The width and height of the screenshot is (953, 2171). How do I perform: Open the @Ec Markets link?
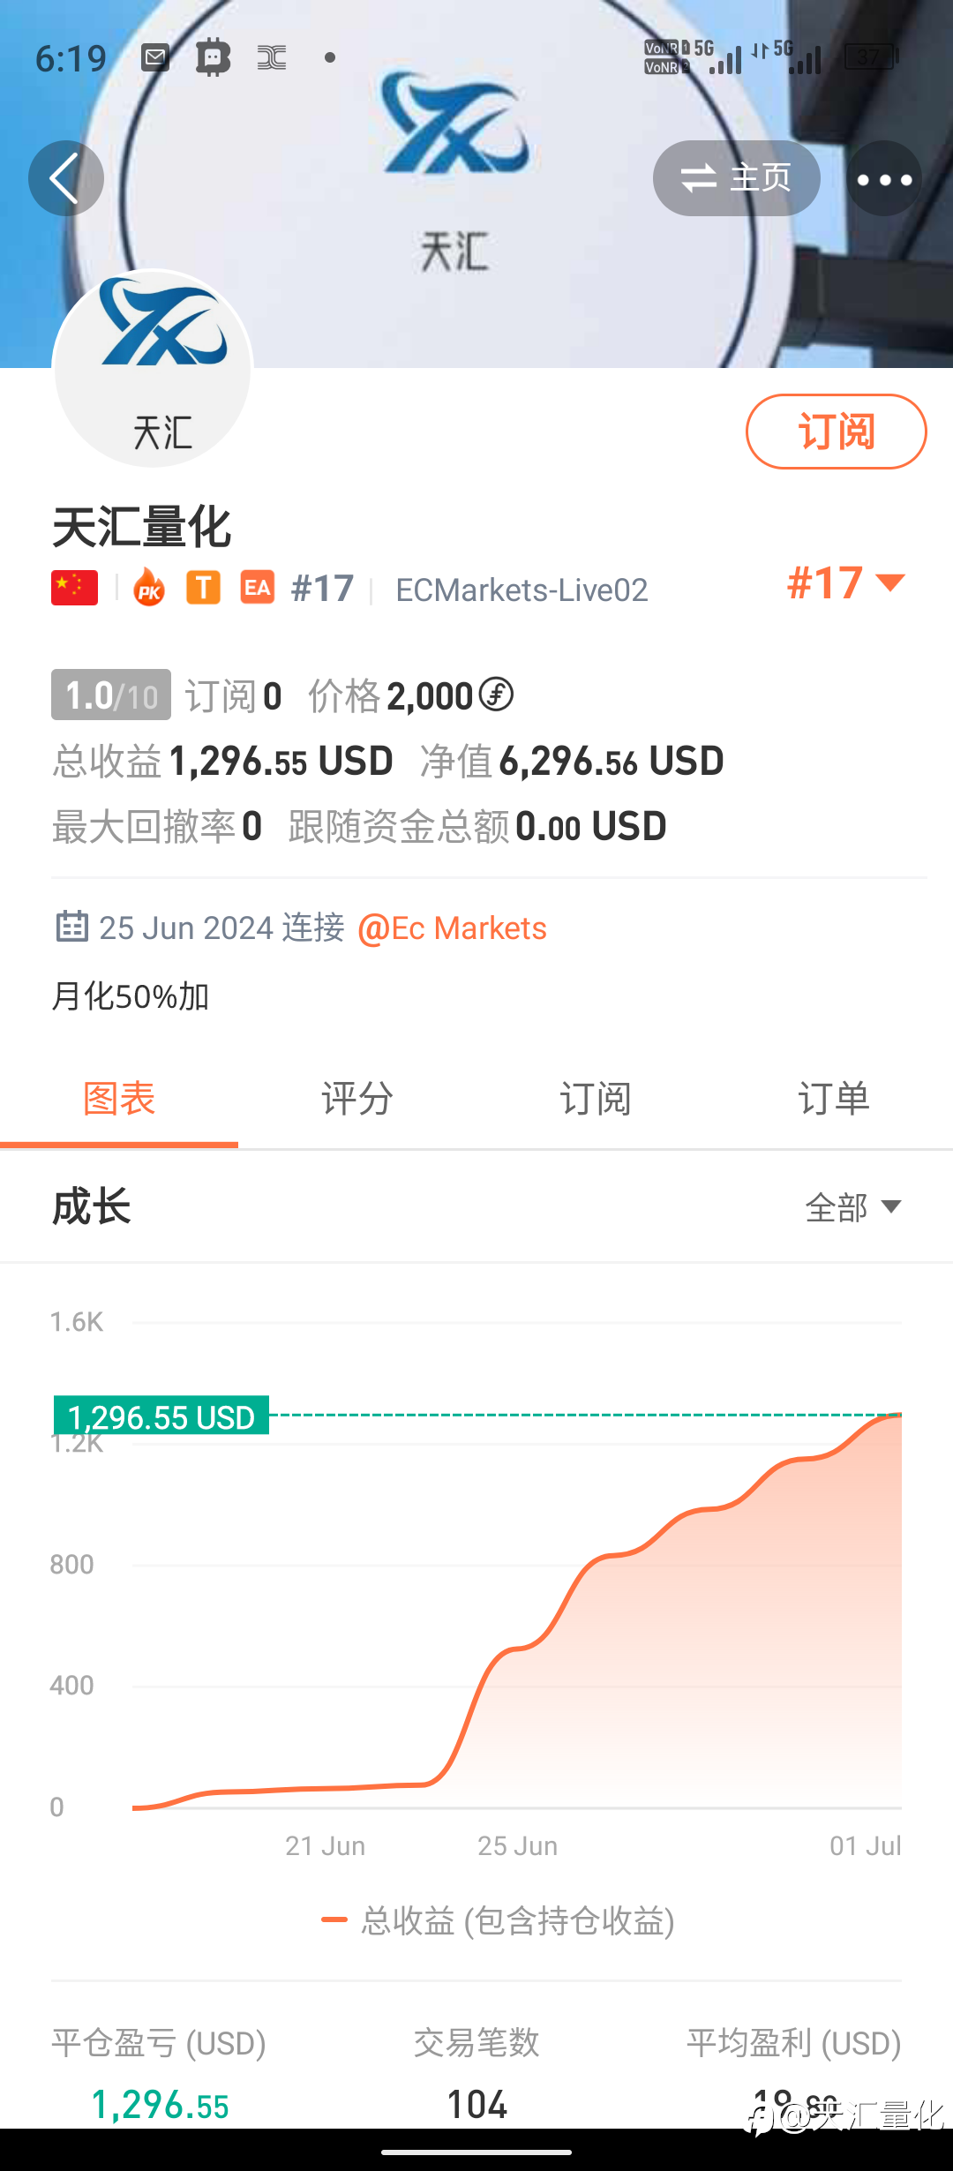click(x=452, y=928)
